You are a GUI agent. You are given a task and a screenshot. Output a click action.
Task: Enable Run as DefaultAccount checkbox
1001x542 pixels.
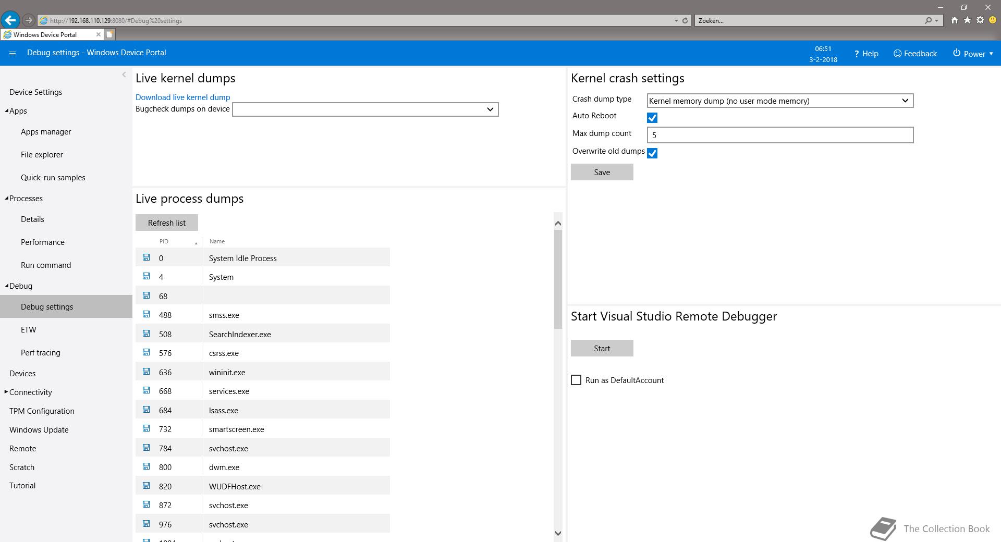576,380
